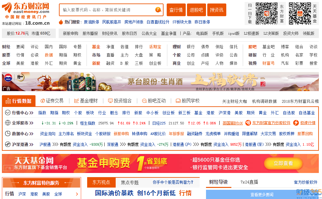
Task: Switch to the 焦点专题 tab
Action: [130, 182]
